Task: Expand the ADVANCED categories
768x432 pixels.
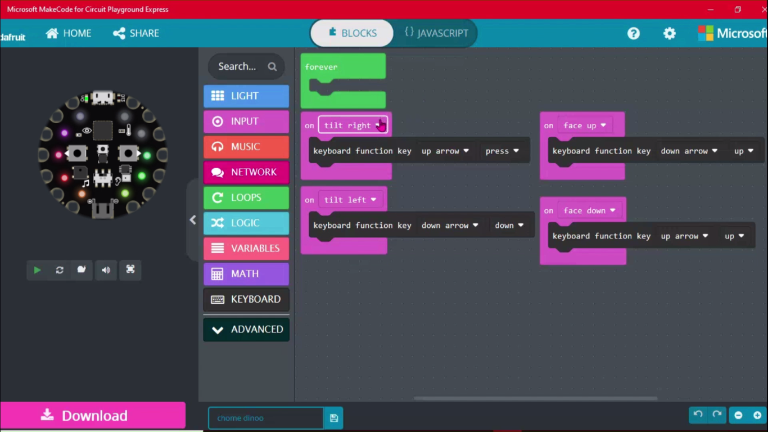Action: [x=246, y=329]
